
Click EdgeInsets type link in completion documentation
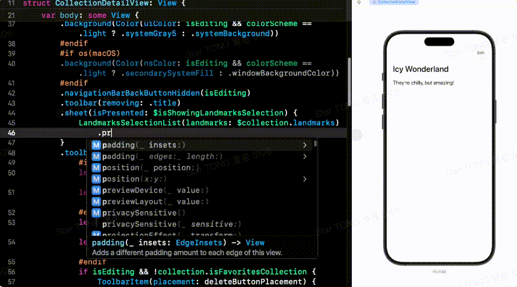tap(199, 243)
